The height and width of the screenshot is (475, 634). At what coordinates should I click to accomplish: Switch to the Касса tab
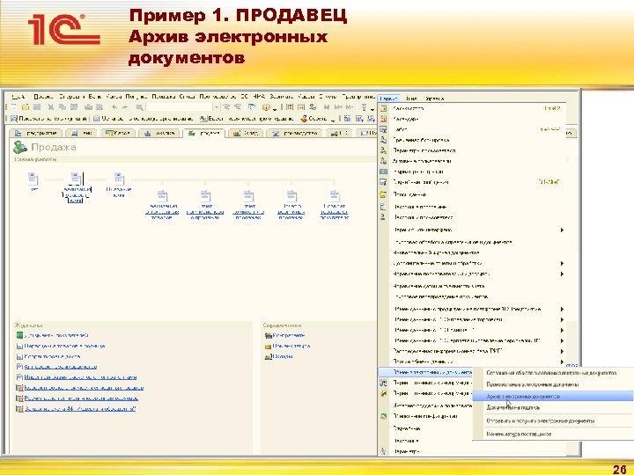tap(117, 133)
